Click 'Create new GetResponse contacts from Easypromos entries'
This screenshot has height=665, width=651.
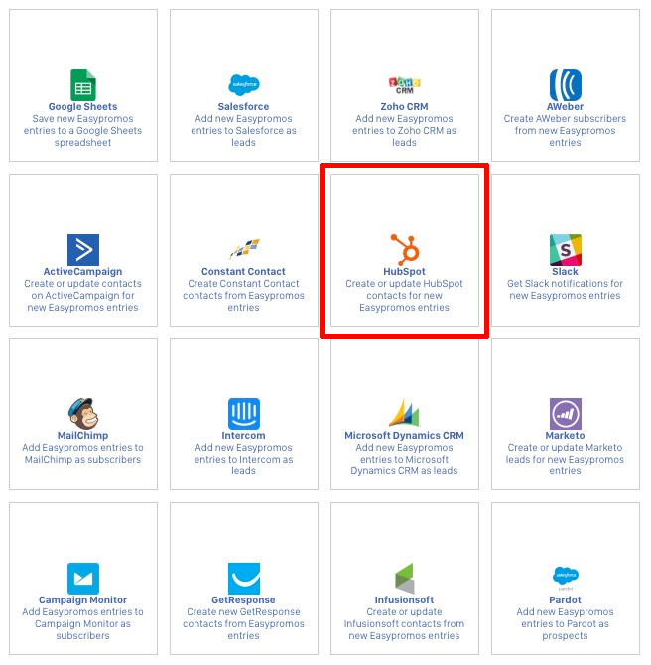[243, 624]
